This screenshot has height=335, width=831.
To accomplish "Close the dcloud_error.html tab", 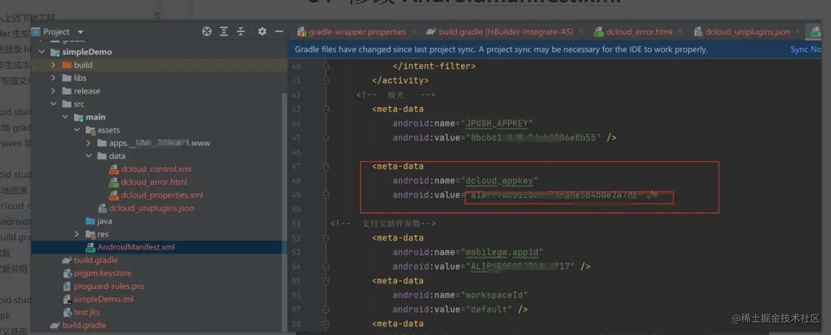I will [680, 32].
